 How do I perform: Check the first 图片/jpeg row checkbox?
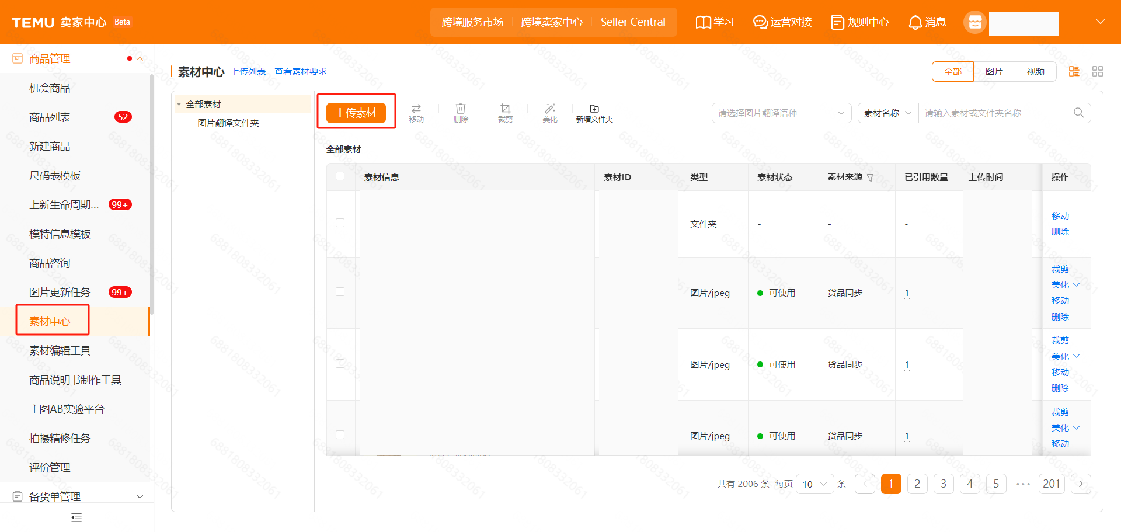click(x=340, y=292)
